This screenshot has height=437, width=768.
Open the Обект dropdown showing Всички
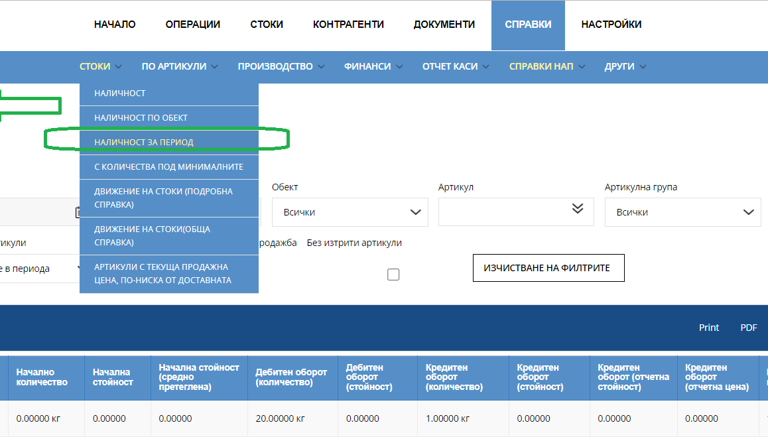[350, 212]
